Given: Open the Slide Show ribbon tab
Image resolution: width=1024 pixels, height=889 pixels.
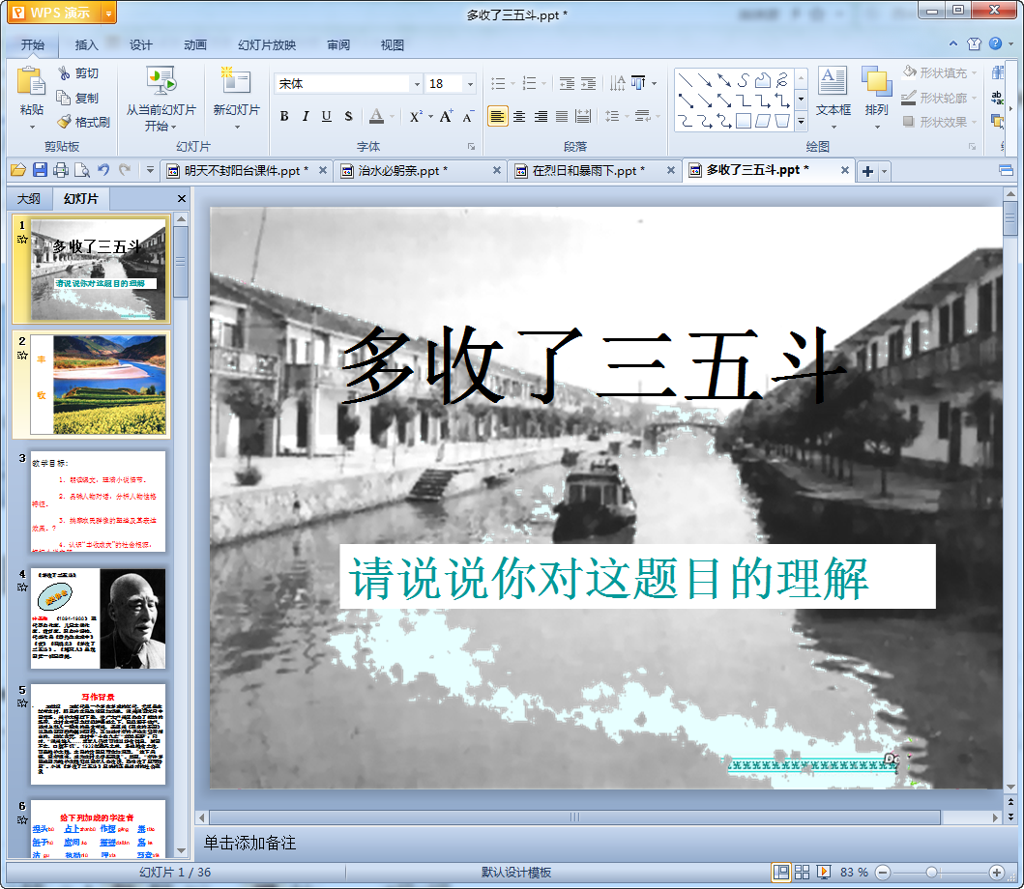Looking at the screenshot, I should click(x=267, y=45).
